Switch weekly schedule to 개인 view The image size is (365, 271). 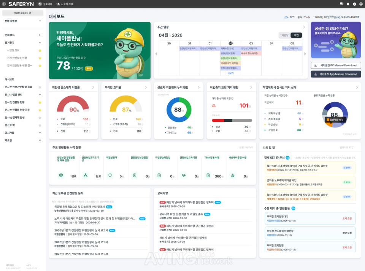coord(296,35)
